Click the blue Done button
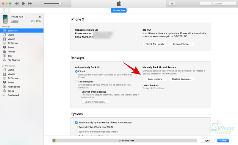Image resolution: width=238 pixels, height=145 pixels. (x=223, y=141)
